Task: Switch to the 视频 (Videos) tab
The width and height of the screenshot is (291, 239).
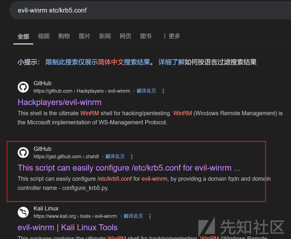Action: 44,36
